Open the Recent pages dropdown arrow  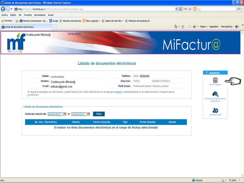point(11,9)
